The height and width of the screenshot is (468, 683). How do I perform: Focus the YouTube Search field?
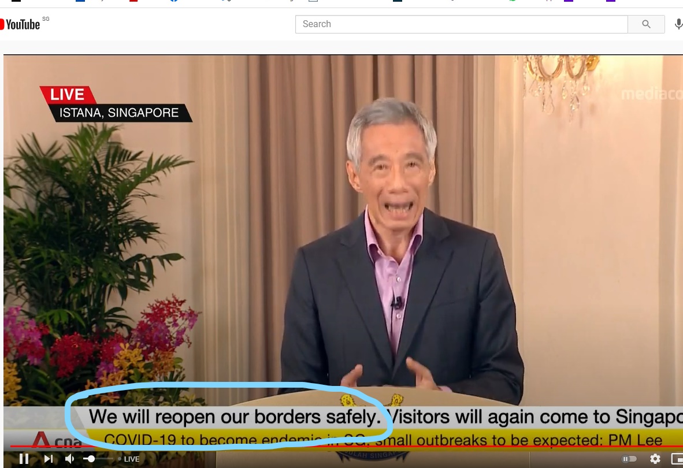(x=461, y=24)
